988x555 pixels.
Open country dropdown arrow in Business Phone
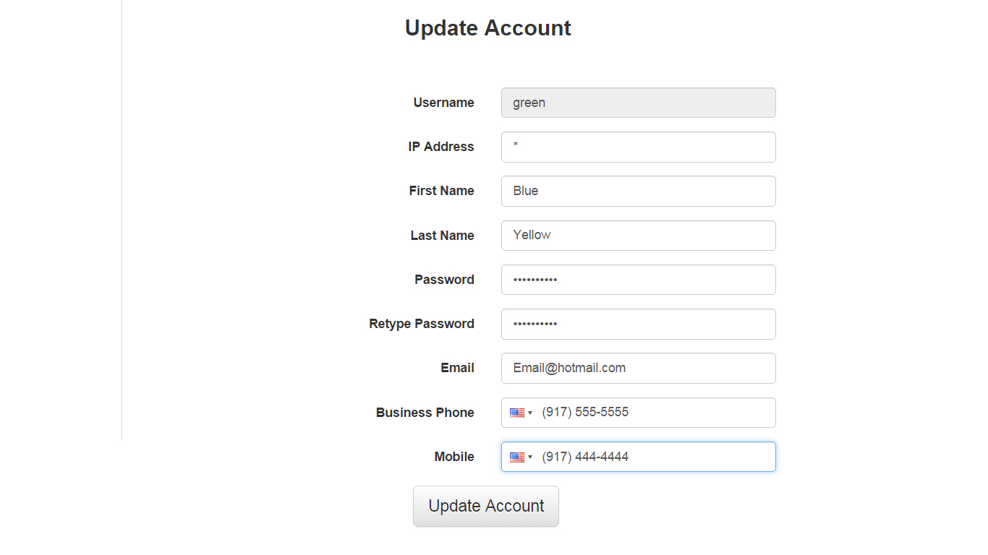click(530, 413)
